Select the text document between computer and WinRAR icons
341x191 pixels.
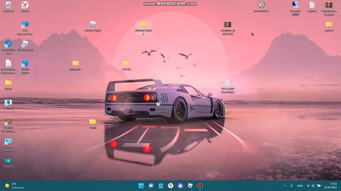pyautogui.click(x=312, y=7)
